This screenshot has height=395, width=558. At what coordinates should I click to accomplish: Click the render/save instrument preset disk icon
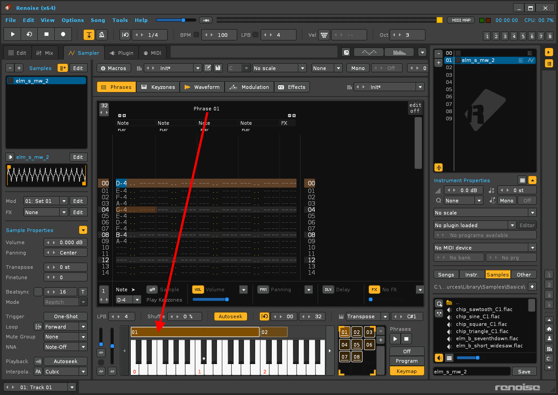218,68
